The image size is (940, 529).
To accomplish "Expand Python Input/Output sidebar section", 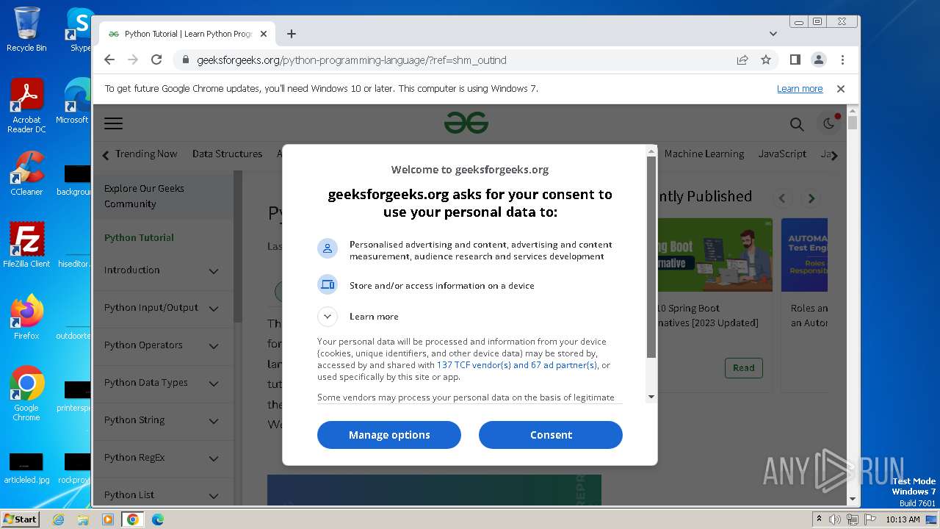I will (x=214, y=309).
